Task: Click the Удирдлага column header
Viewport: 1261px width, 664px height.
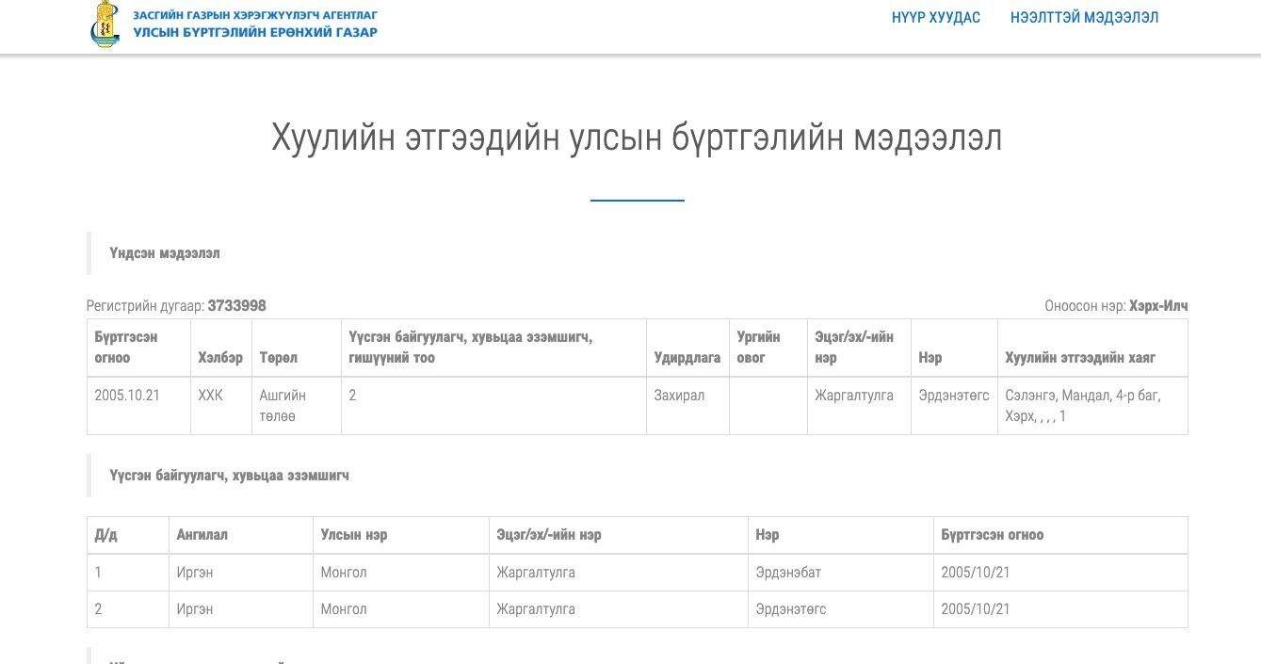Action: 687,358
